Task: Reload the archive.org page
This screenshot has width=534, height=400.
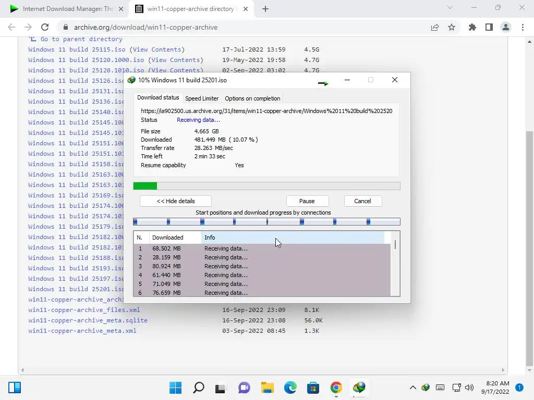Action: coord(45,27)
